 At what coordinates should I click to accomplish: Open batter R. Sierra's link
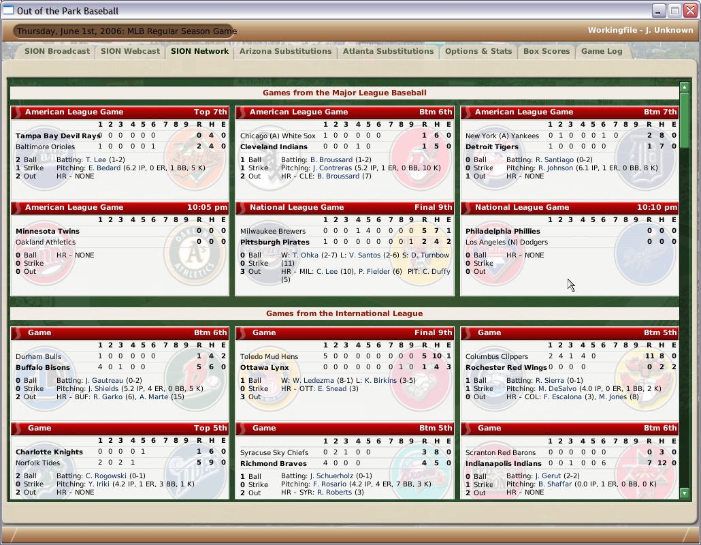pos(550,380)
